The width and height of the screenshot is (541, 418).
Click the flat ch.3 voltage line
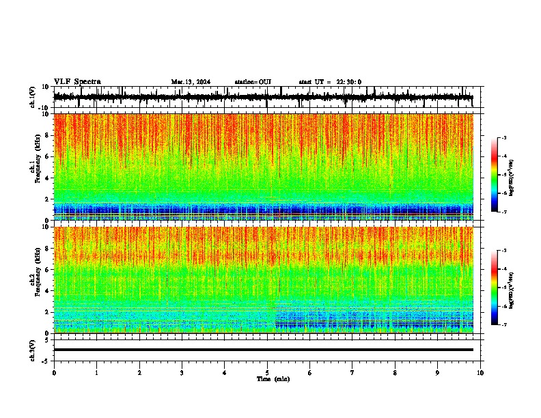click(264, 350)
